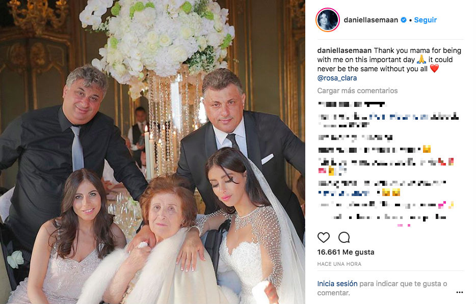View the 16.661 Me gusta likes list
This screenshot has width=476, height=304.
346,252
